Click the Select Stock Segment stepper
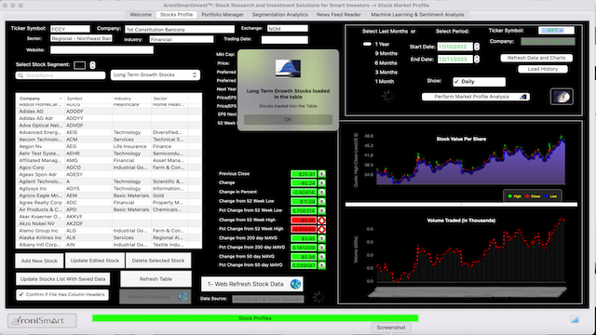The height and width of the screenshot is (335, 596). (92, 65)
